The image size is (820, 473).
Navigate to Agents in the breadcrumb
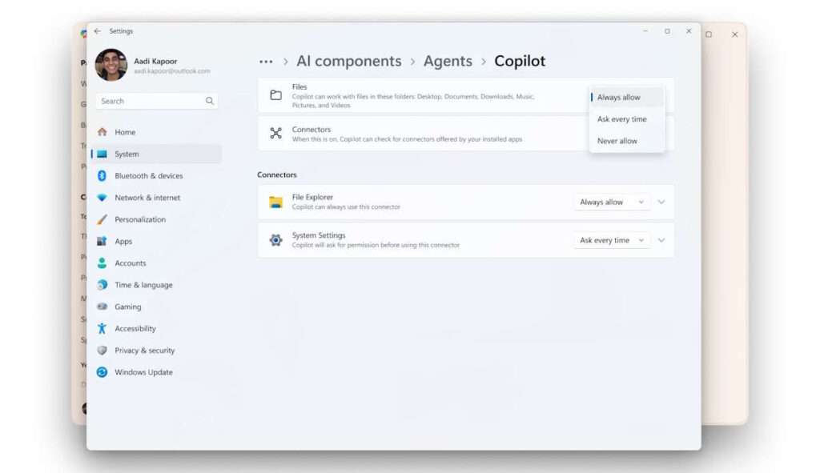[448, 61]
